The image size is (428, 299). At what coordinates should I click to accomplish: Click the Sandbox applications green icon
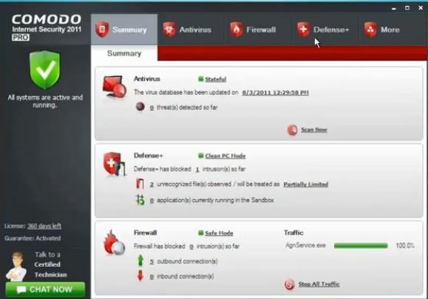[x=140, y=200]
